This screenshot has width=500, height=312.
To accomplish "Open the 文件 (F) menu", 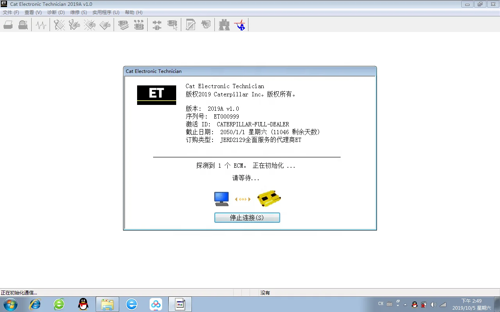I will [11, 12].
